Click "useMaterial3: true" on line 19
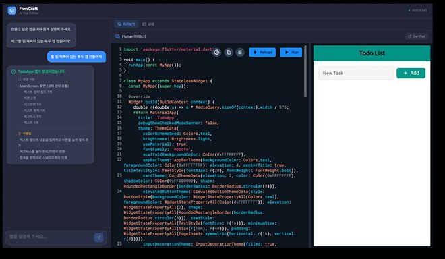Image resolution: width=445 pixels, height=259 pixels. (x=165, y=144)
